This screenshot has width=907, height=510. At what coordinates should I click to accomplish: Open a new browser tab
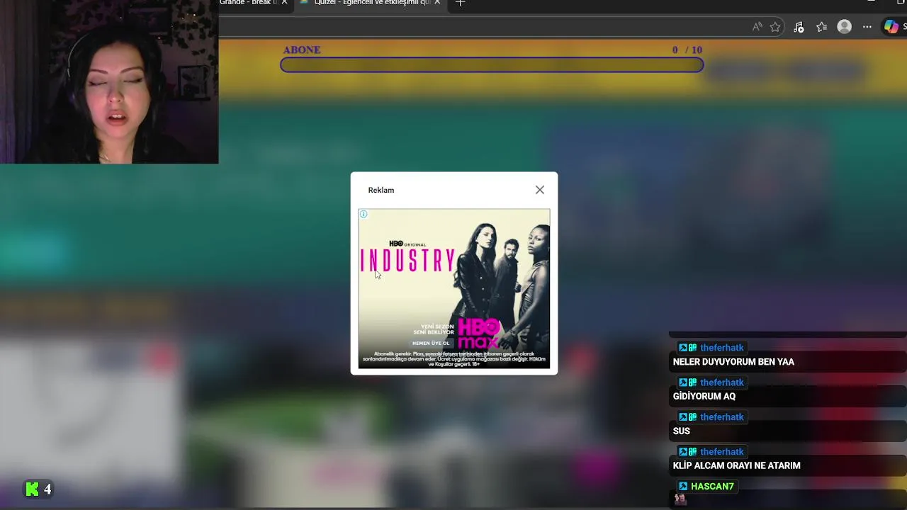(460, 3)
